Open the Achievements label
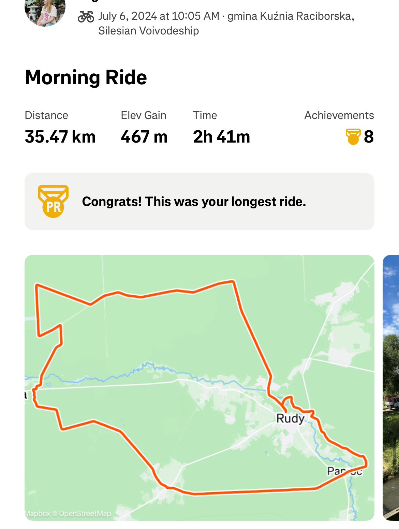399x529 pixels. click(339, 115)
